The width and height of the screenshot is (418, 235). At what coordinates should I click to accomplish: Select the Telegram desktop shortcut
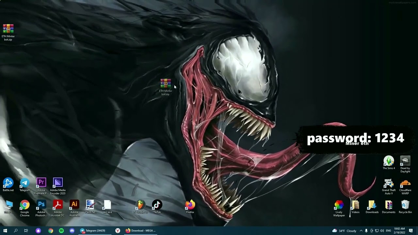[24, 185]
